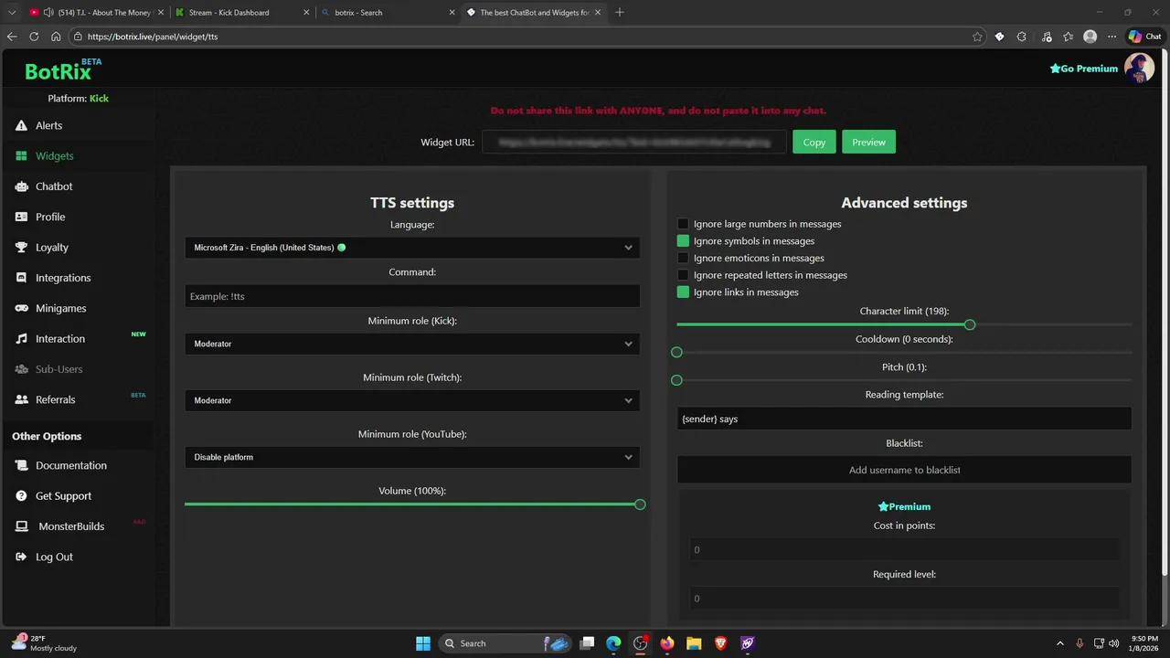Image resolution: width=1170 pixels, height=658 pixels.
Task: Open File Explorer from taskbar
Action: pos(694,643)
